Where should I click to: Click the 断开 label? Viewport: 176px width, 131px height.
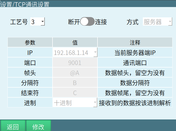(74, 22)
